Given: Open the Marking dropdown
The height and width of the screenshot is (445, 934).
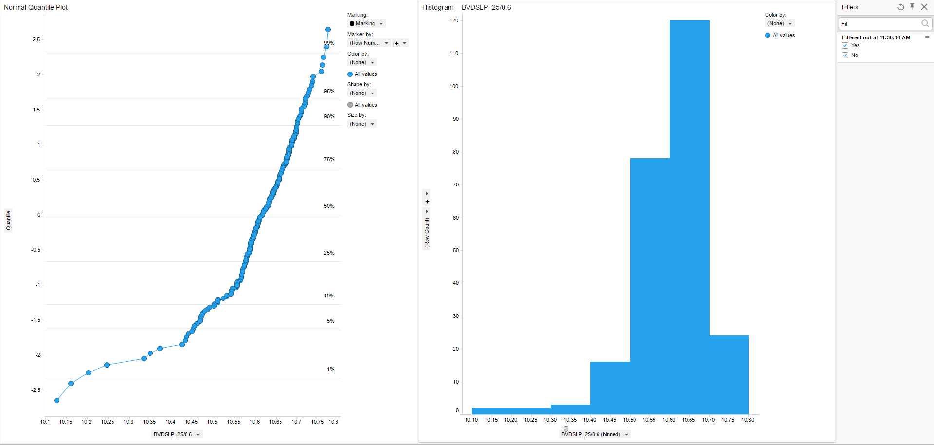Looking at the screenshot, I should [367, 24].
